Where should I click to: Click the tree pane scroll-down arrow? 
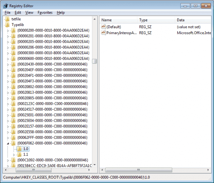(95, 165)
